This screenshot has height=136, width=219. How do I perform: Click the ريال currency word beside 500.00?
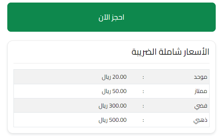pyautogui.click(x=103, y=120)
